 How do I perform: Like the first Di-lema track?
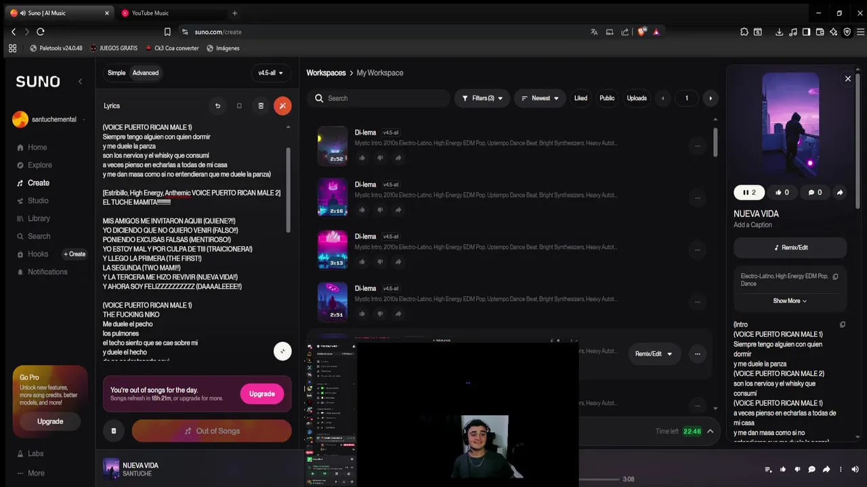[x=362, y=158]
